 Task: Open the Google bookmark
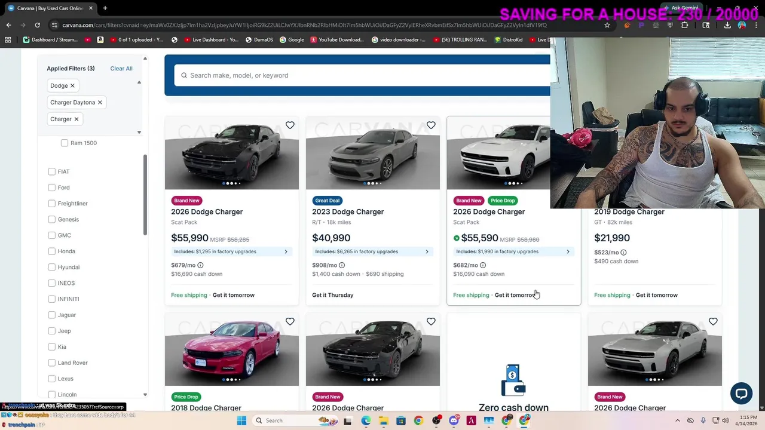291,40
